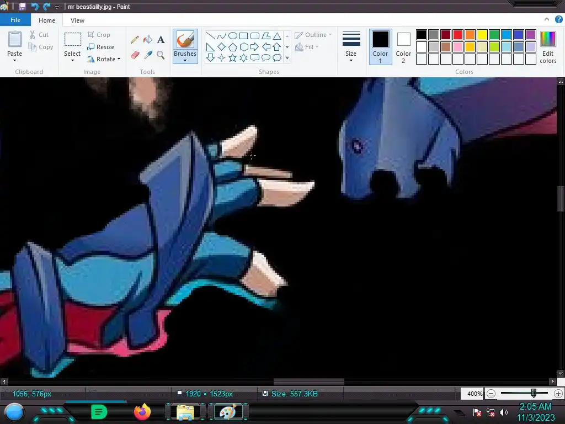Choose the Diamond shape
The width and height of the screenshot is (565, 424).
pos(222,47)
